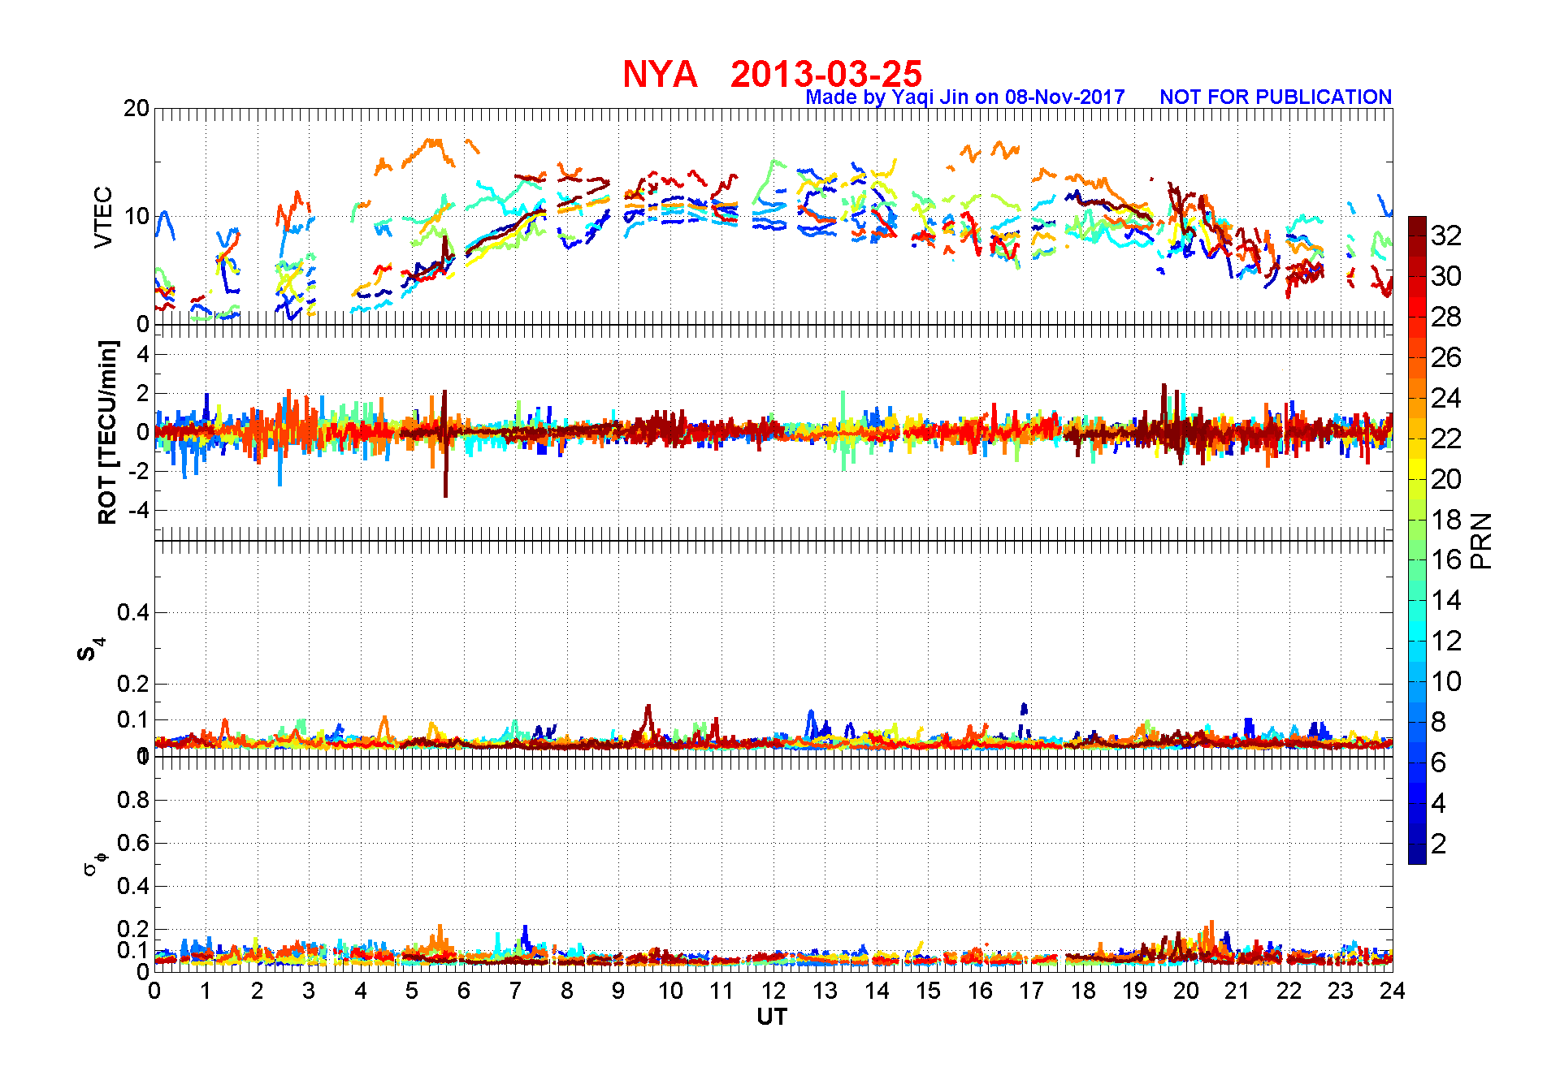Click the "NOT FOR PUBLICATION" notice
1547x1080 pixels.
pos(1276,97)
